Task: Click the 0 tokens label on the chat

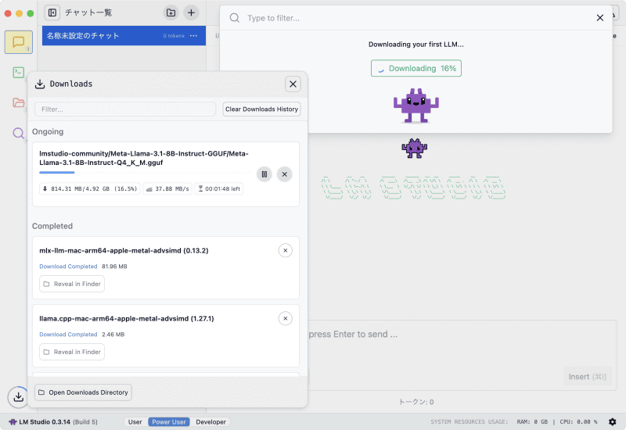Action: [174, 36]
